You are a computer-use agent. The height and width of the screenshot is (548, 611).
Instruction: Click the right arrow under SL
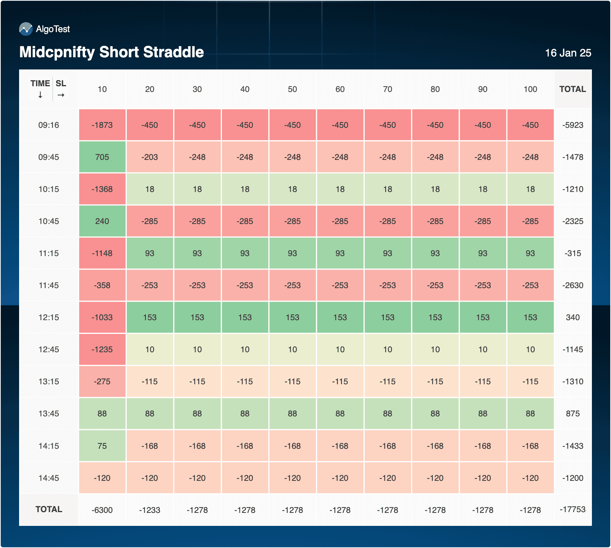[61, 95]
